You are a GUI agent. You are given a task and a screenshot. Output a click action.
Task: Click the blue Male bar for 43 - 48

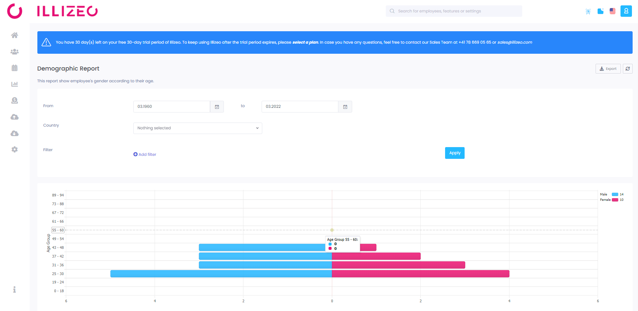(x=262, y=248)
